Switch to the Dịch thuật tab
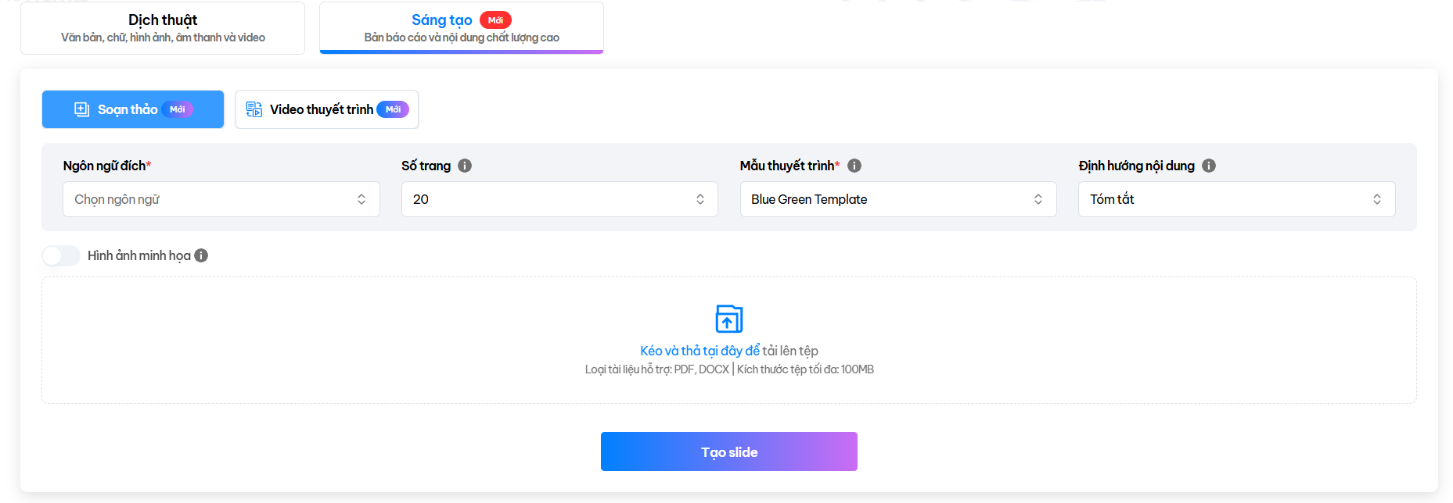Viewport: 1453px width, 503px height. [163, 28]
